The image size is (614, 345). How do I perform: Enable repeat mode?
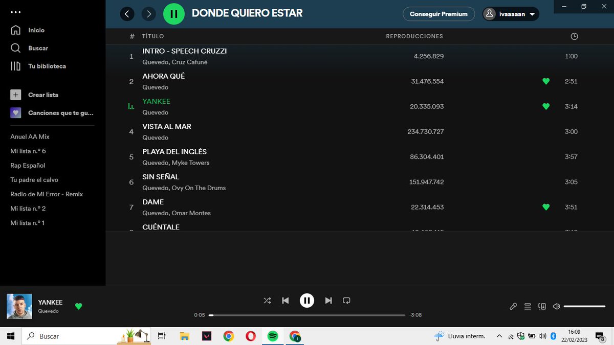(x=346, y=301)
